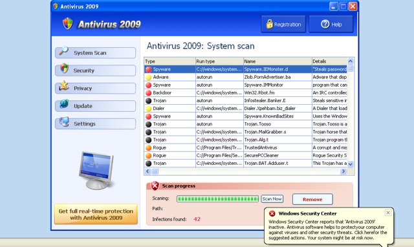Click orange dot for SecurePCCleaner
The height and width of the screenshot is (247, 414).
(x=148, y=155)
